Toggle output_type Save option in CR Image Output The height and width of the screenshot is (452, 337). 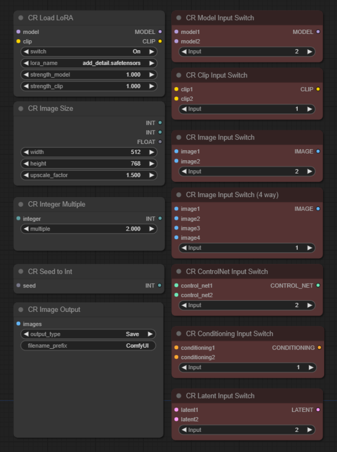pos(88,334)
